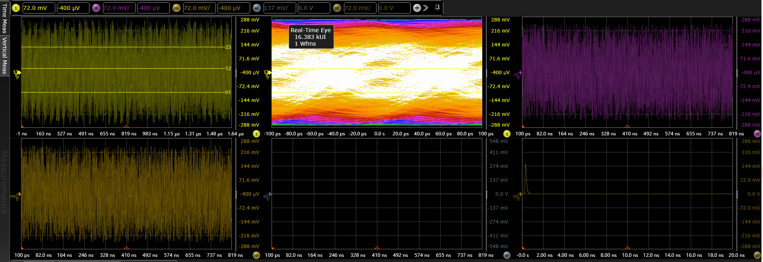Image resolution: width=763 pixels, height=262 pixels.
Task: Click the 'in' waveform grid badge below purple plot
Action: coord(757,134)
